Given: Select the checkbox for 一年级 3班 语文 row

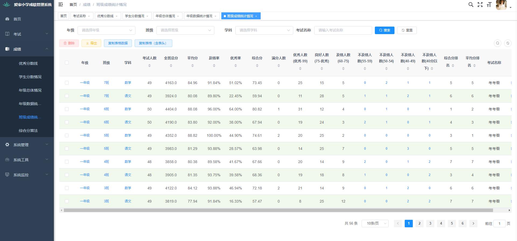Looking at the screenshot, I should pyautogui.click(x=67, y=201).
